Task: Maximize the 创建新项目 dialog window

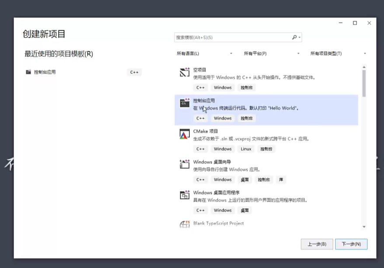Action: (x=355, y=23)
